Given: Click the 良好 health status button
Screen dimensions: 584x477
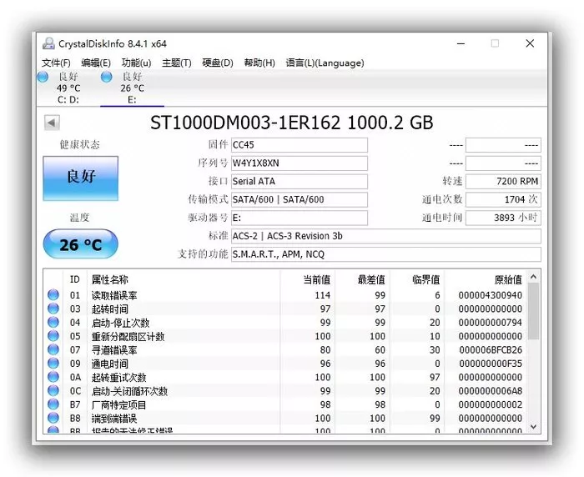Looking at the screenshot, I should (x=80, y=178).
